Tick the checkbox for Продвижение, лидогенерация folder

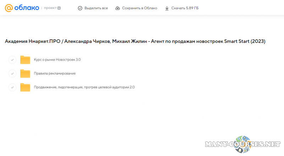(x=12, y=87)
